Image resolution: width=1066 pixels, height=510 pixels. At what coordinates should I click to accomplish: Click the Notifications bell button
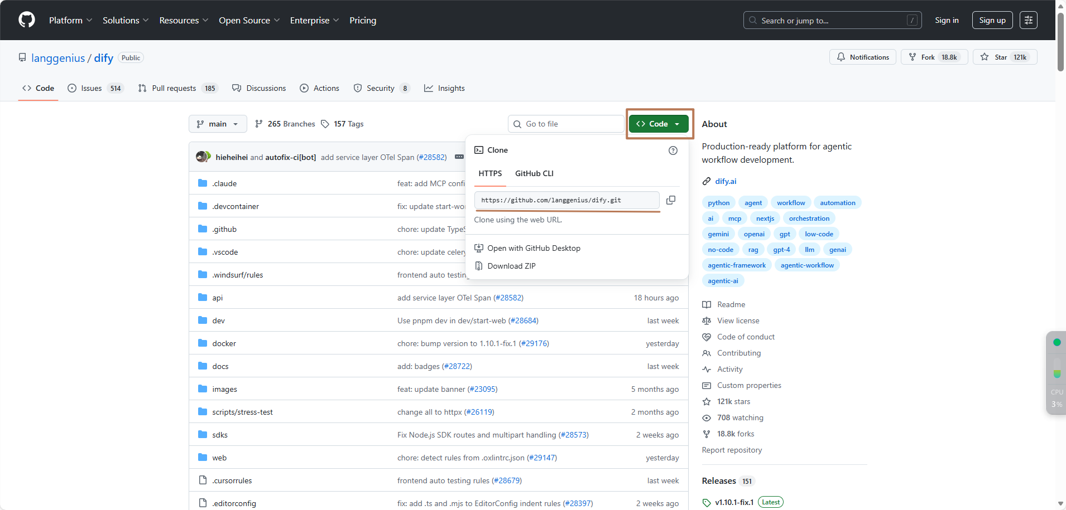863,57
